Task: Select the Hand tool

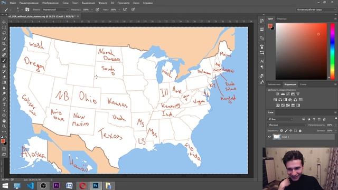Action: [x=4, y=121]
